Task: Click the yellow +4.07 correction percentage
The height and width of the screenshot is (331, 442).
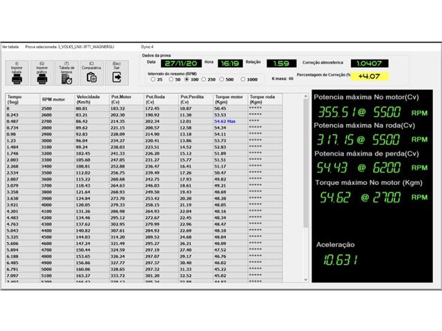Action: click(x=370, y=77)
